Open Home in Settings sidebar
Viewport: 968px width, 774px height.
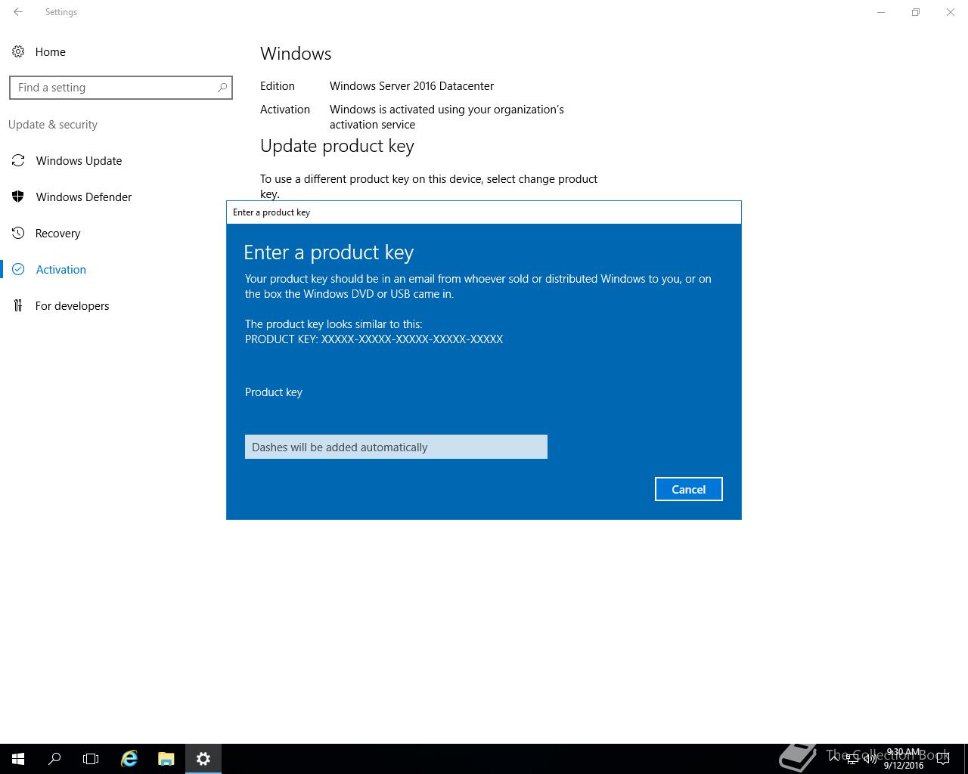[x=50, y=52]
